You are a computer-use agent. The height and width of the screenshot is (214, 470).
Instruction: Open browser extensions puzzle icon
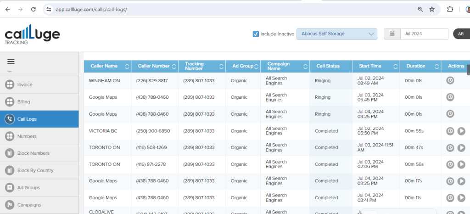coord(450,9)
